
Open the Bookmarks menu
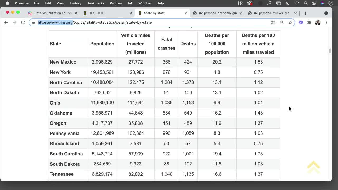click(95, 3)
